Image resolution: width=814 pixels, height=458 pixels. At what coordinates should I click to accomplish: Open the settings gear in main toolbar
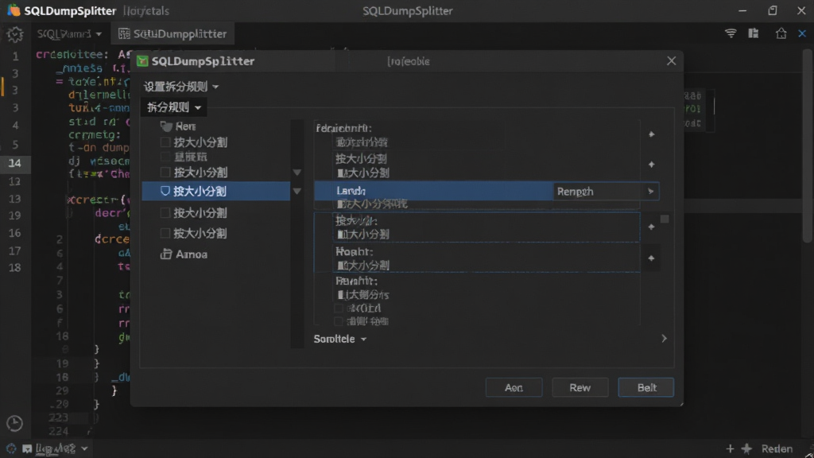click(14, 33)
